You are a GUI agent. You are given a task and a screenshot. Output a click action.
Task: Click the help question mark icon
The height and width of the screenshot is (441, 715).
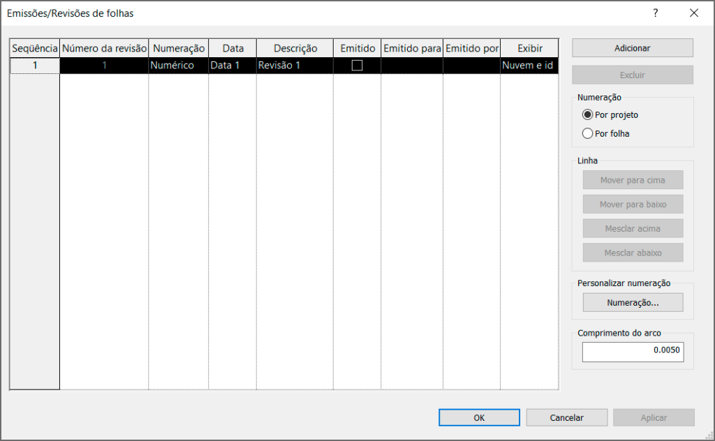pos(655,12)
